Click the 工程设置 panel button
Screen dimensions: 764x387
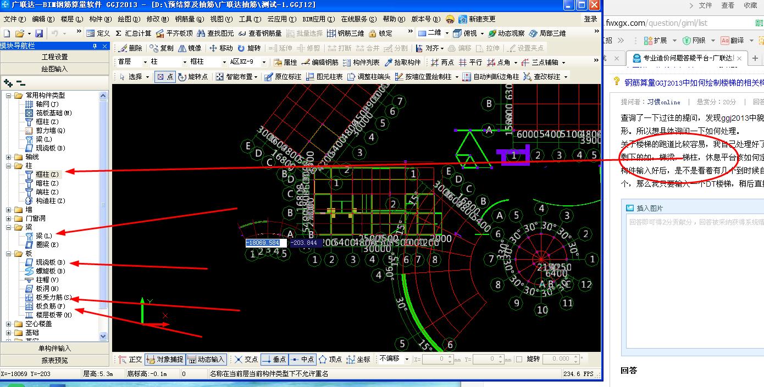coord(55,57)
